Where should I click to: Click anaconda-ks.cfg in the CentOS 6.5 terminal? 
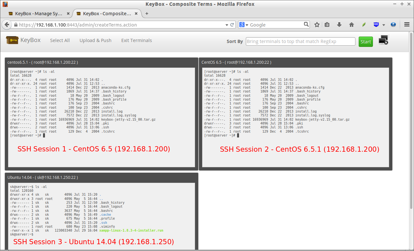(x=310, y=87)
